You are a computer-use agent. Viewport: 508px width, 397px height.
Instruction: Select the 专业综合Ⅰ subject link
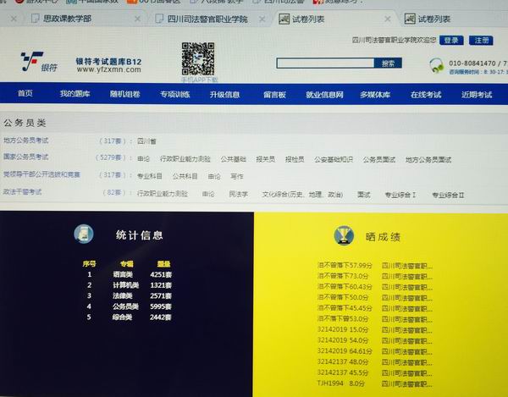click(400, 195)
